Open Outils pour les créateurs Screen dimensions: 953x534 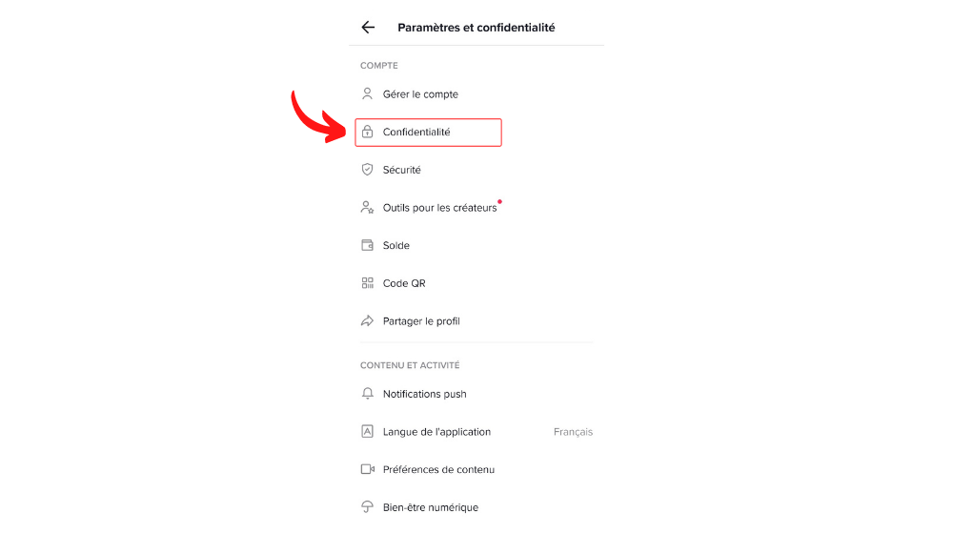pos(439,208)
